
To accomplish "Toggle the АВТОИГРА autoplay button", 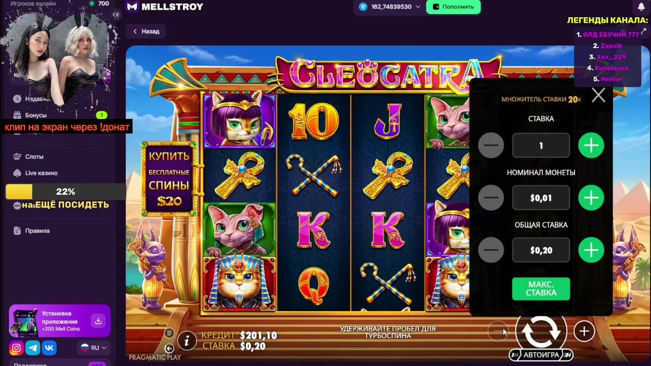I will (541, 355).
